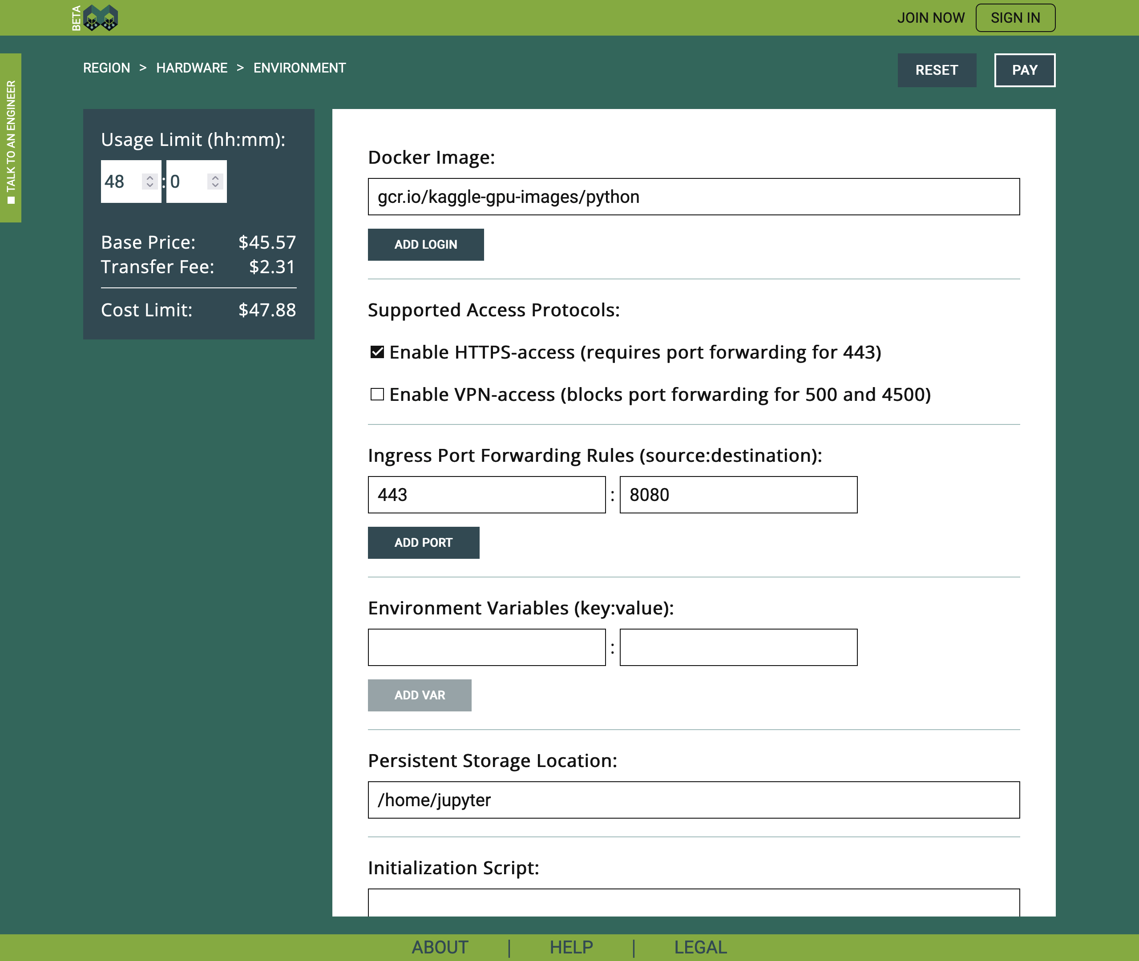Click destination port field showing 8080

(x=738, y=495)
